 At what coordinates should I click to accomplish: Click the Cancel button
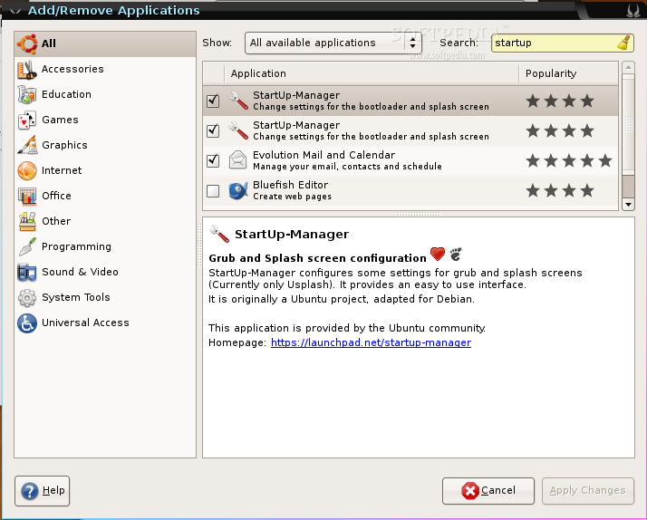[488, 491]
